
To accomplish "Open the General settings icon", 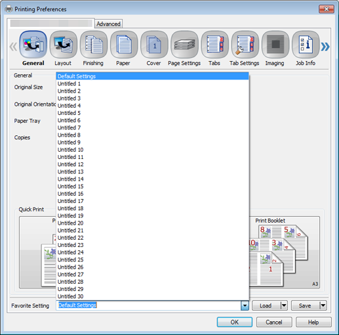I will [x=33, y=45].
